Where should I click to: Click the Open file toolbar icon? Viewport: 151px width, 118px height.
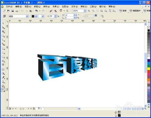point(8,11)
